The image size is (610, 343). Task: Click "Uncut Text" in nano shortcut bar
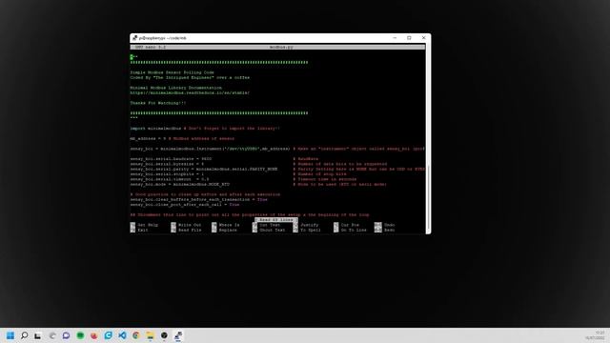(x=273, y=230)
